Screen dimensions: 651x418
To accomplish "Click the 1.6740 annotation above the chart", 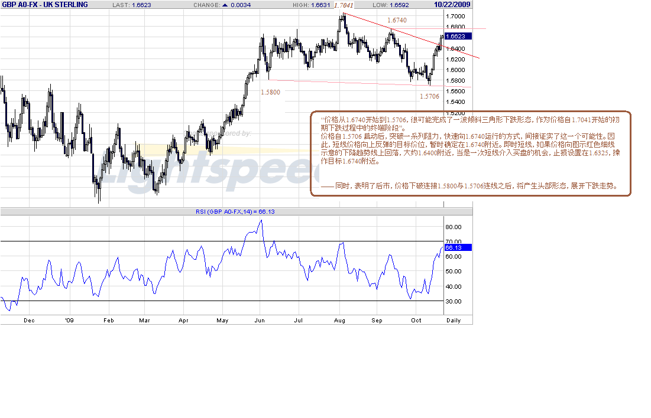I will (397, 20).
